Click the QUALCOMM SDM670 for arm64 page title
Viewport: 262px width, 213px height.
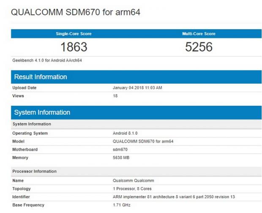tap(75, 12)
